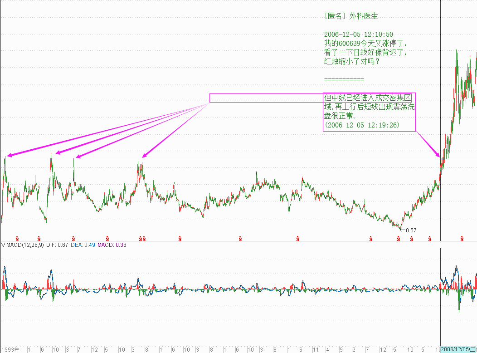
Task: Click the [匿名] 外科医生 author name
Action: coord(351,16)
